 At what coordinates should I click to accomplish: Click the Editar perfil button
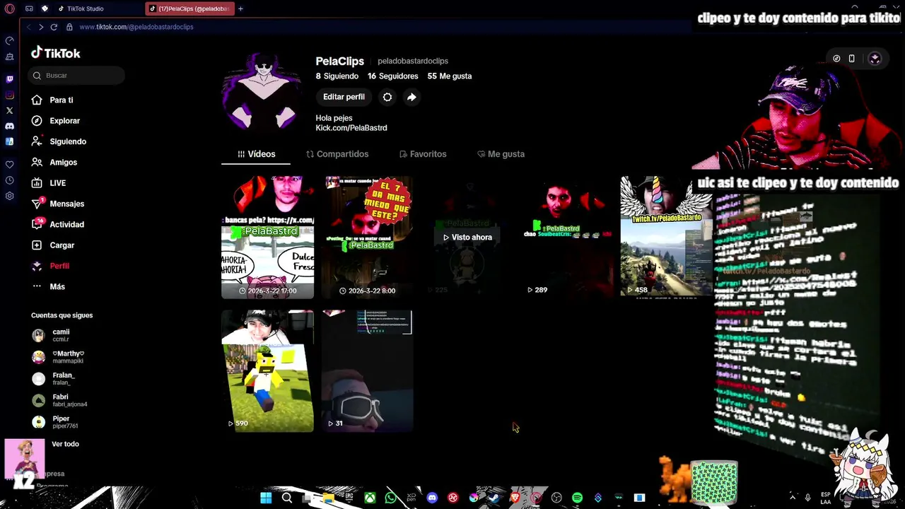click(344, 97)
